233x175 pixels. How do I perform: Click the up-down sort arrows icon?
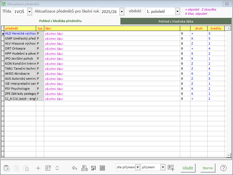(x=57, y=168)
